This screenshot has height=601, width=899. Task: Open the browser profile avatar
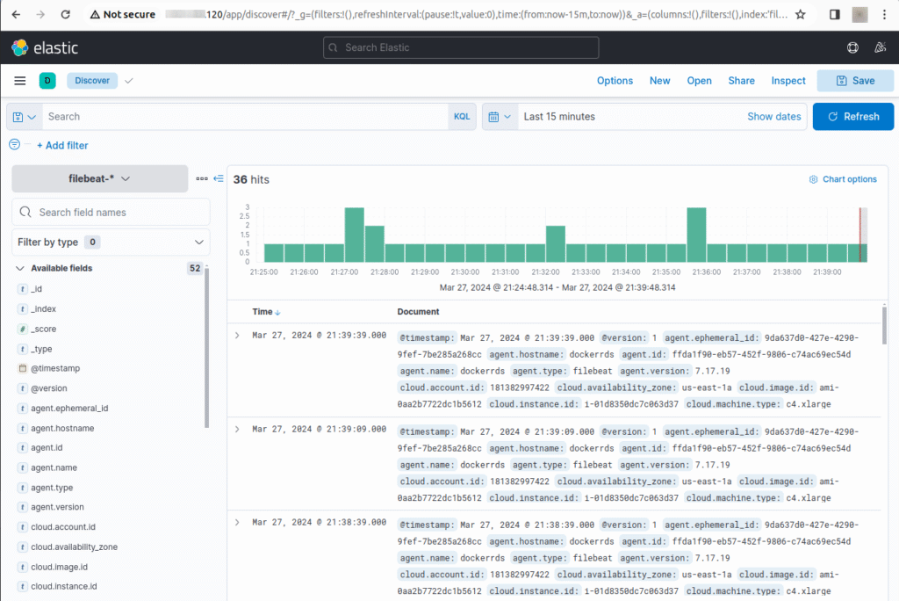pyautogui.click(x=859, y=14)
